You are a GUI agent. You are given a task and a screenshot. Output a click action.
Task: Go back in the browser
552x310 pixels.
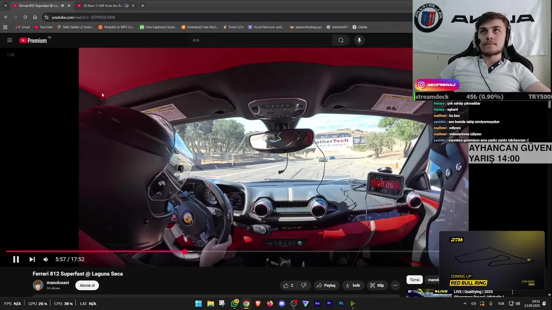click(x=6, y=17)
